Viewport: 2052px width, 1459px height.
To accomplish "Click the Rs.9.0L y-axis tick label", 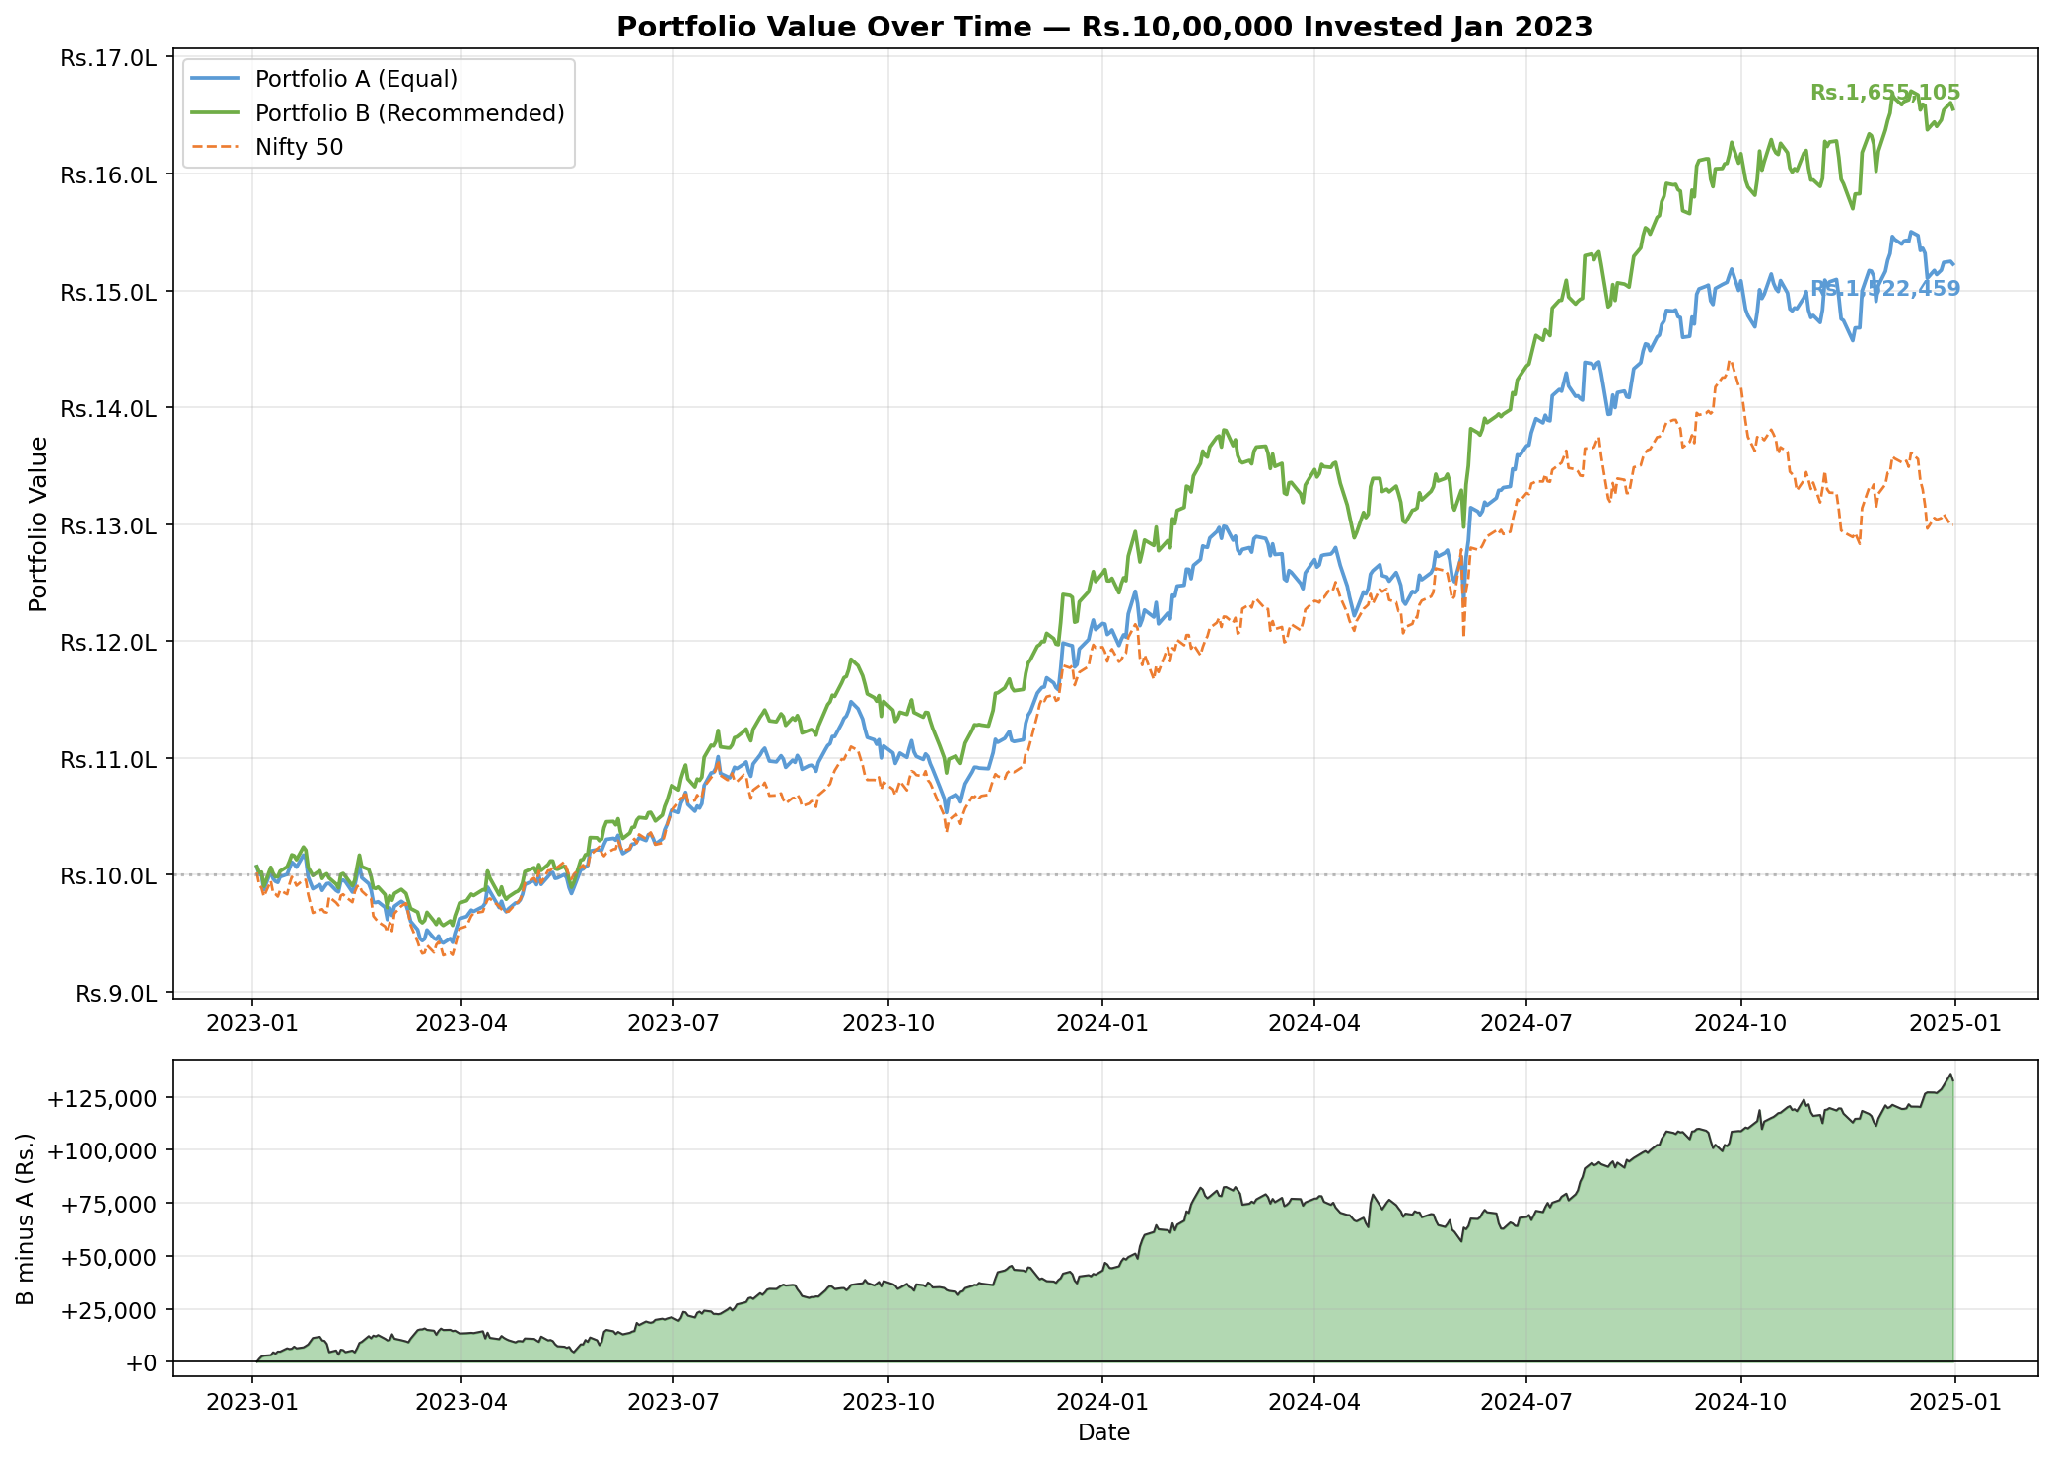I will (x=114, y=993).
